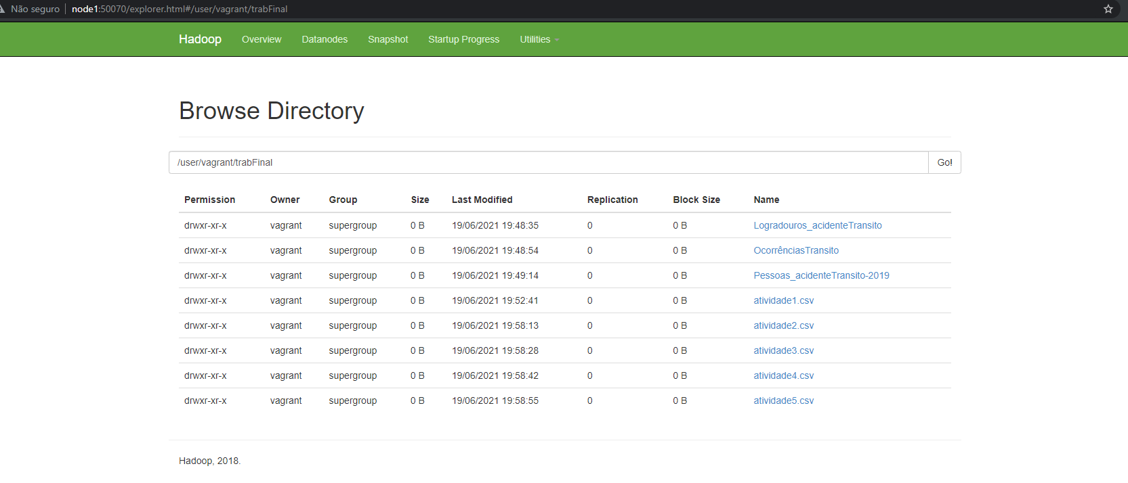Go to the Overview tab
This screenshot has height=483, width=1128.
coord(262,39)
